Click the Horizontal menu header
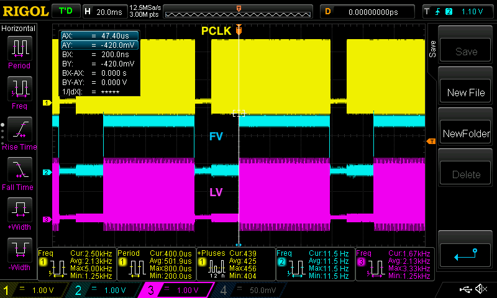Image resolution: width=497 pixels, height=298 pixels. click(x=19, y=29)
